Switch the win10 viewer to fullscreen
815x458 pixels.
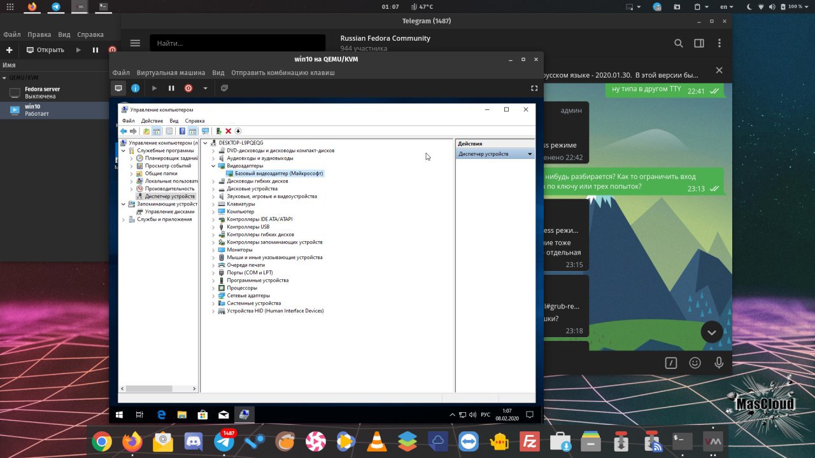click(534, 88)
